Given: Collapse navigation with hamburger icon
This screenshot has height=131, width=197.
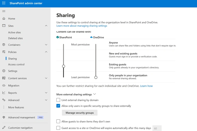Looking at the screenshot, I should (x=4, y=11).
